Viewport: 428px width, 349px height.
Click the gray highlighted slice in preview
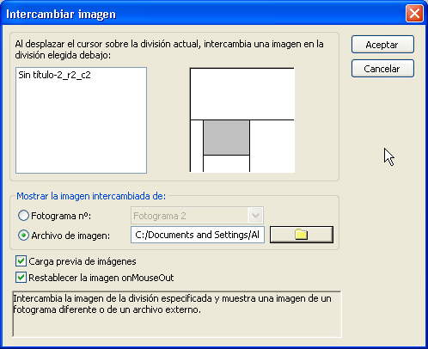(226, 138)
